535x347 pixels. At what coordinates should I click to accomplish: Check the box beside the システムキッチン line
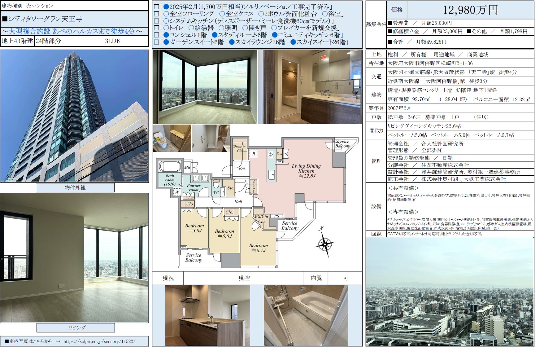(156, 21)
